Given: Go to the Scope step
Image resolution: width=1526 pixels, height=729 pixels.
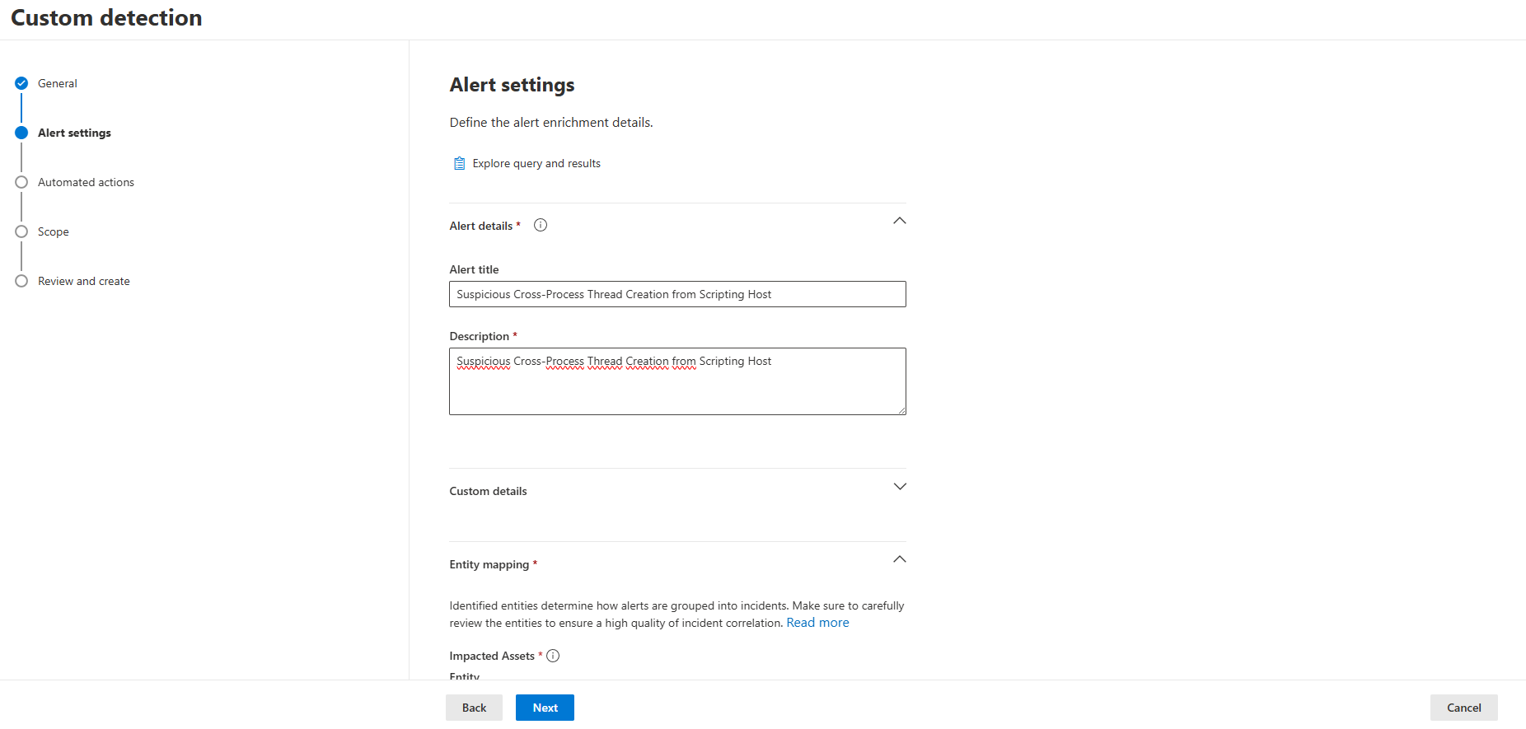Looking at the screenshot, I should point(54,231).
